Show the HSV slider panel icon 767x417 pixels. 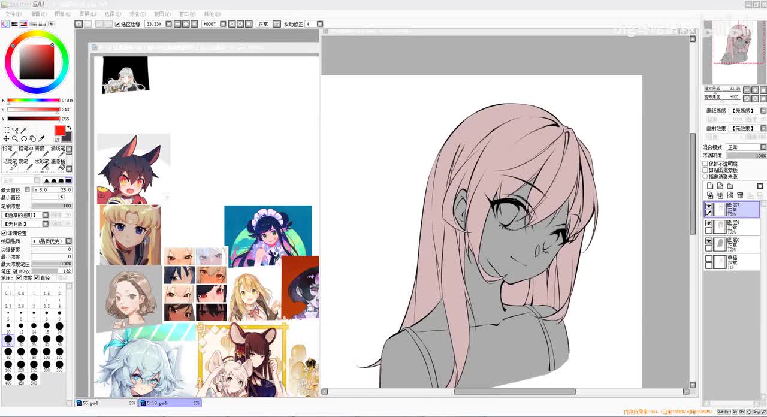click(x=23, y=24)
